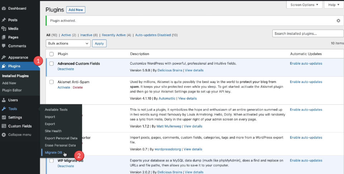The height and width of the screenshot is (174, 344).
Task: Check the Advanced Custom Fields checkbox
Action: (x=52, y=64)
